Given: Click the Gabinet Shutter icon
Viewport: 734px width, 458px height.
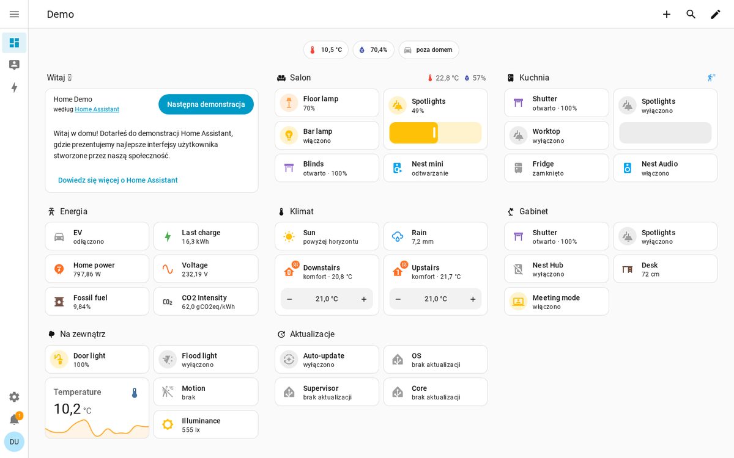Looking at the screenshot, I should click(x=519, y=236).
